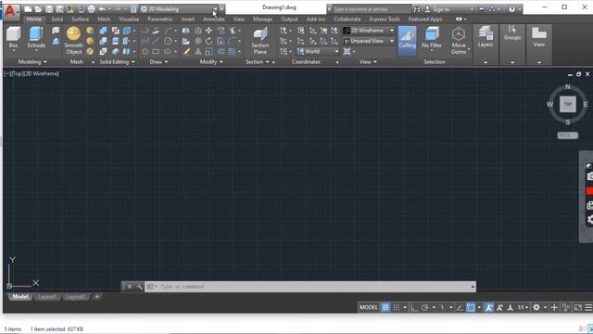Click the Plot printer icon
The width and height of the screenshot is (593, 334).
(x=92, y=9)
